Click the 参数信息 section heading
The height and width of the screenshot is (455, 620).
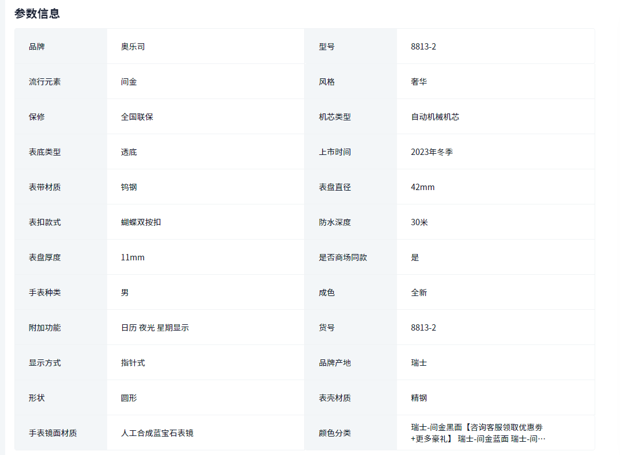click(37, 14)
